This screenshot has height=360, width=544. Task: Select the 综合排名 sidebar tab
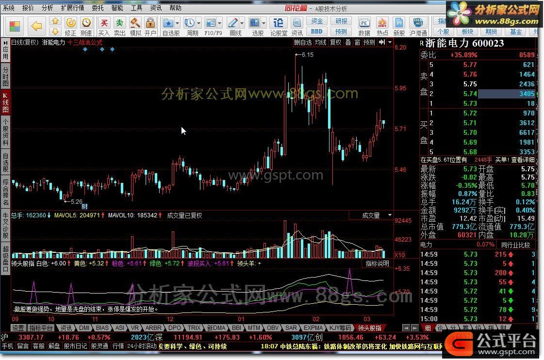(5, 192)
